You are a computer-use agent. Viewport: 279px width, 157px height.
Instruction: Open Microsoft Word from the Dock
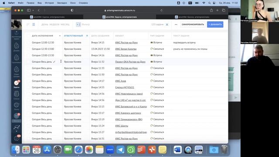[x=177, y=150]
